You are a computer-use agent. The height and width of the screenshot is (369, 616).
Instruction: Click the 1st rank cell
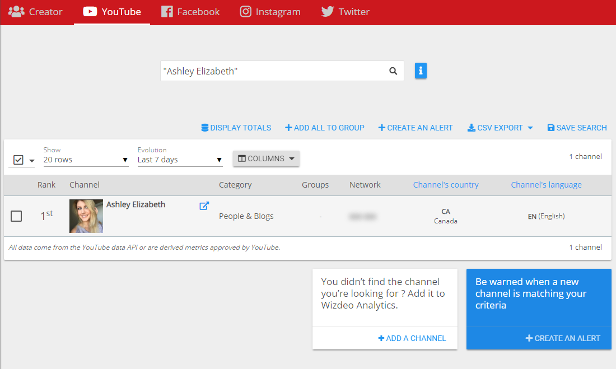[46, 216]
